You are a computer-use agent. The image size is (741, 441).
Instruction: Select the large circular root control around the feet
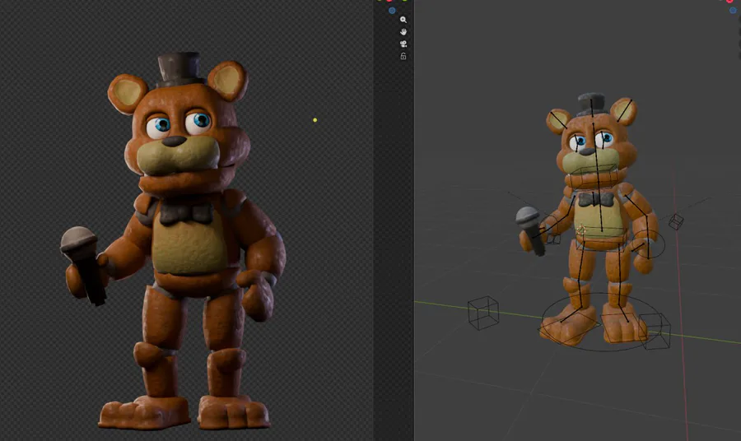click(x=600, y=323)
